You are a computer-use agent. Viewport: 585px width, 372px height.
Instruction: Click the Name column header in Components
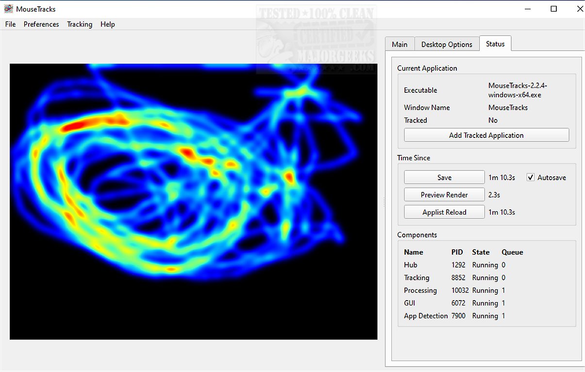[414, 253]
